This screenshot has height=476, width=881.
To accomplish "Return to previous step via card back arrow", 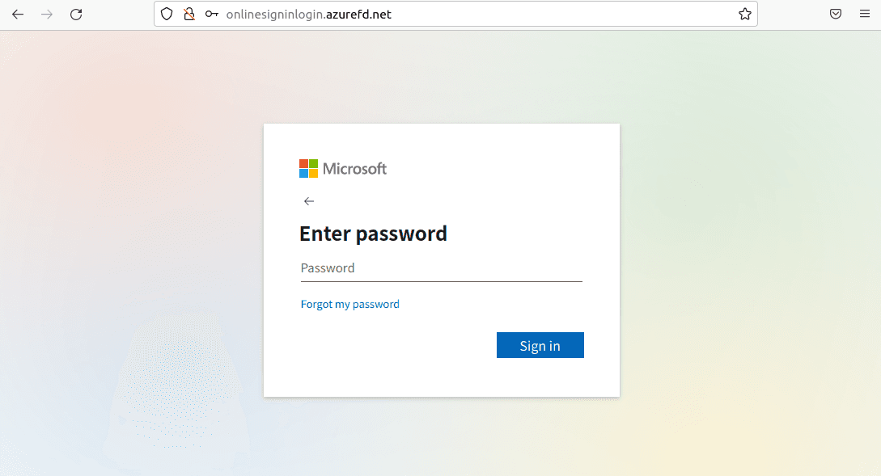I will coord(309,201).
